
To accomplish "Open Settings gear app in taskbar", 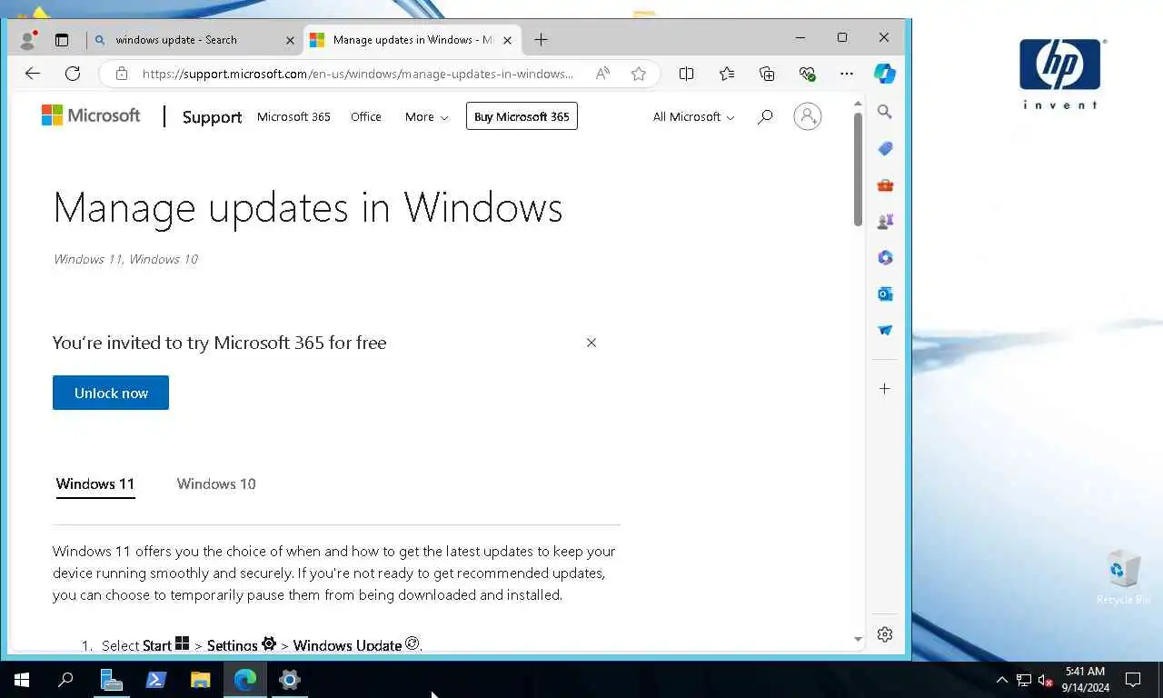I will [290, 680].
